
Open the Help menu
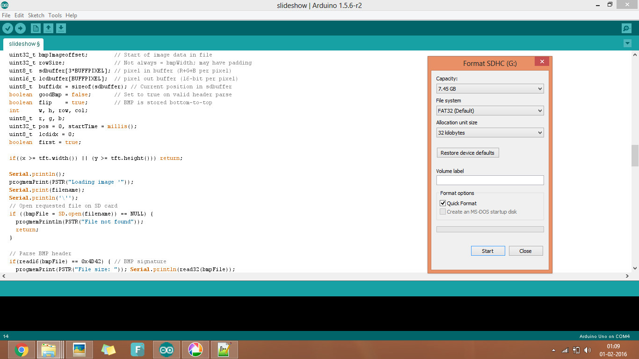click(x=71, y=15)
